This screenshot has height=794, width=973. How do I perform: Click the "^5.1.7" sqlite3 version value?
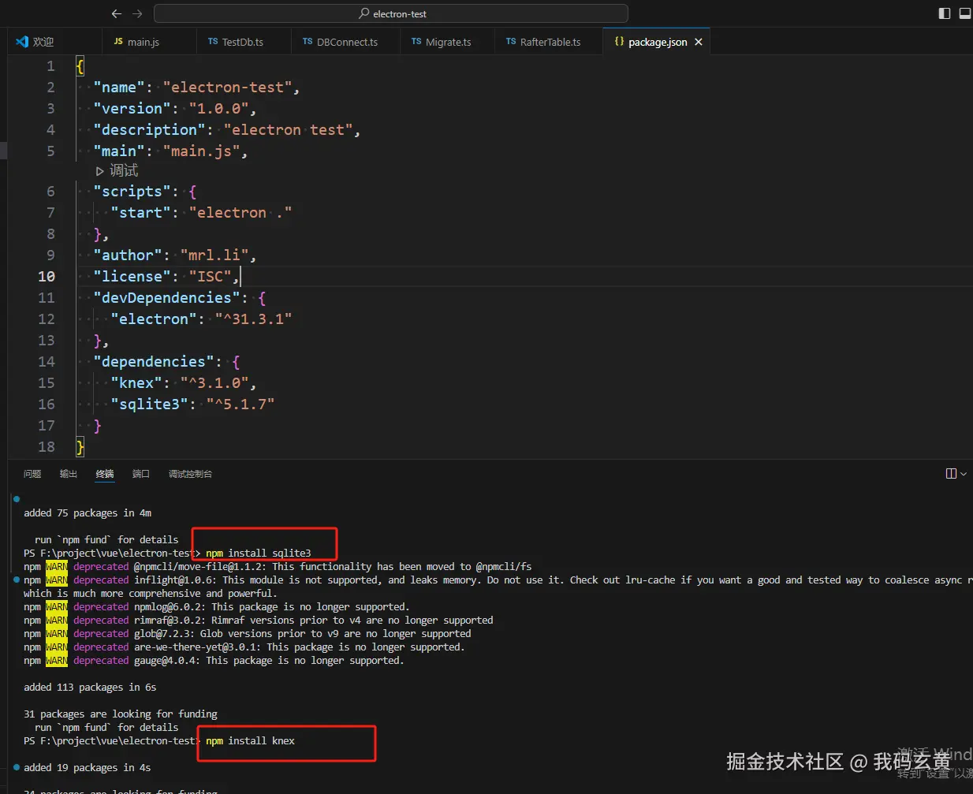click(x=240, y=404)
